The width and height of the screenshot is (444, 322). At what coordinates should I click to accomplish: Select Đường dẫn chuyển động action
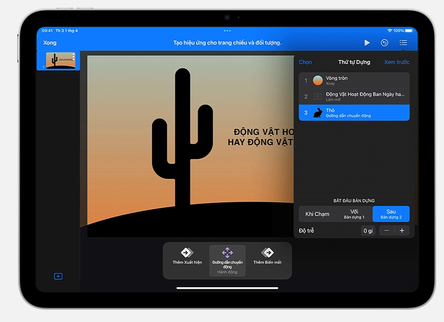pos(227,260)
